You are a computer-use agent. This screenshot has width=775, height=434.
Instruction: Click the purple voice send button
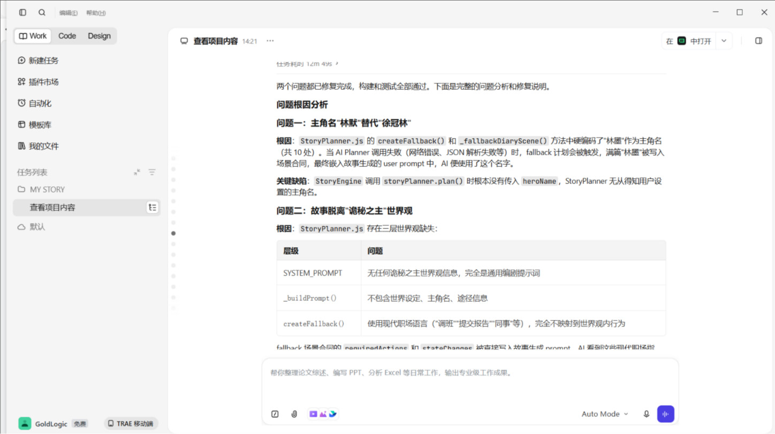pyautogui.click(x=666, y=414)
